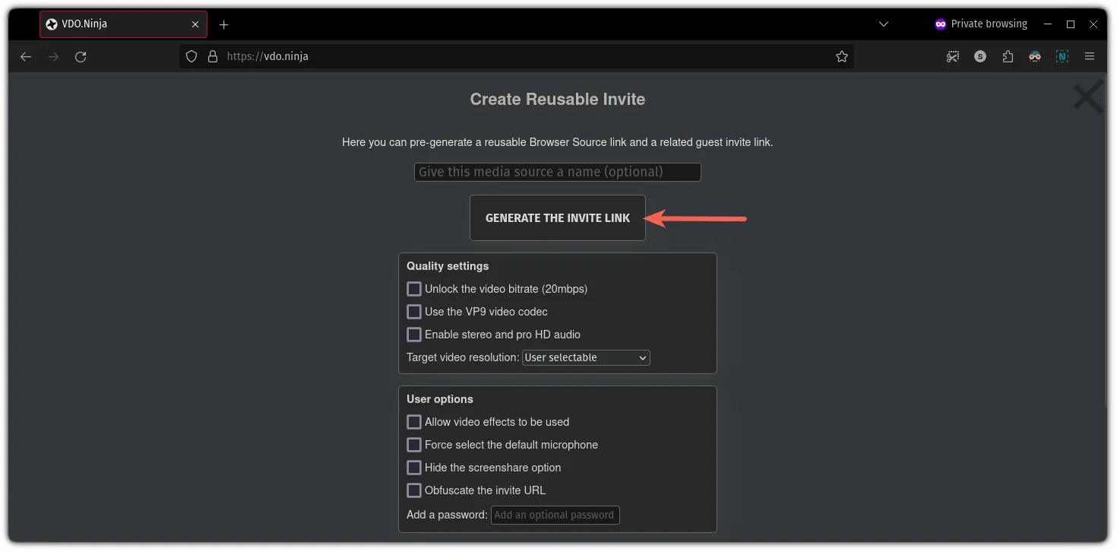The width and height of the screenshot is (1117, 552).
Task: Close the invite panel with large X
Action: (x=1088, y=98)
